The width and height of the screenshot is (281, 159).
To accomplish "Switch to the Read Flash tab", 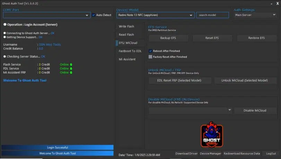I will 126,35.
